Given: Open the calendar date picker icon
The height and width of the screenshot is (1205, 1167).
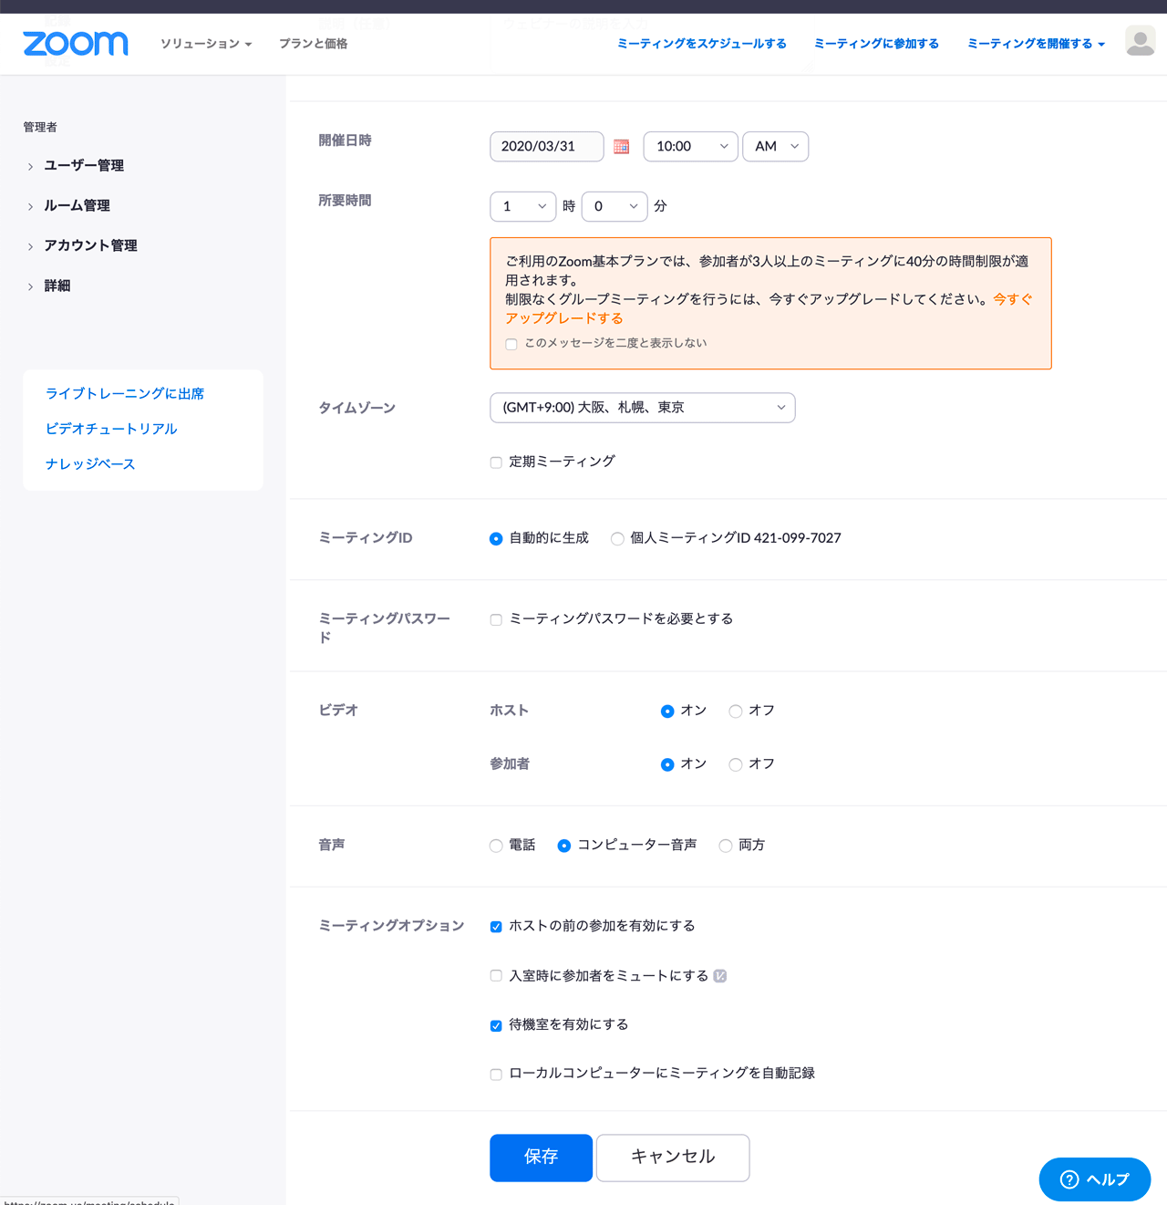Looking at the screenshot, I should [x=622, y=147].
